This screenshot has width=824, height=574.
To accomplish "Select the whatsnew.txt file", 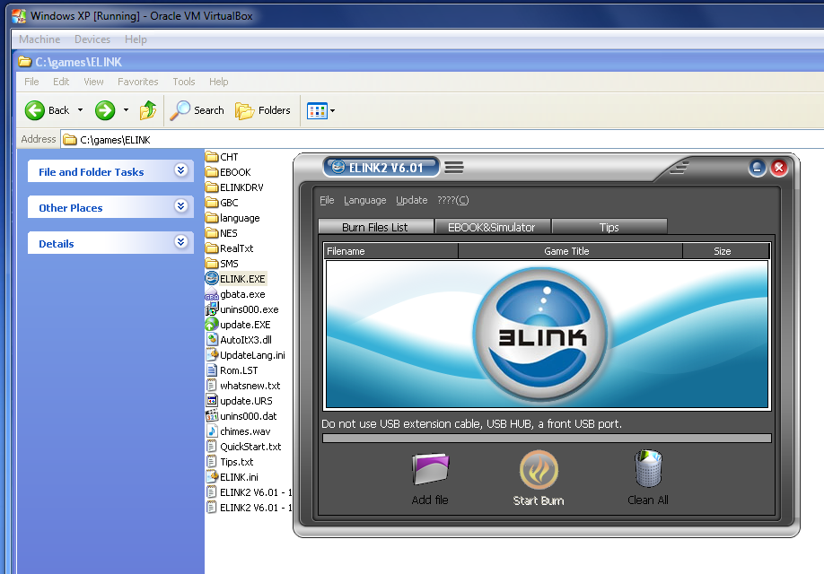I will pyautogui.click(x=242, y=386).
